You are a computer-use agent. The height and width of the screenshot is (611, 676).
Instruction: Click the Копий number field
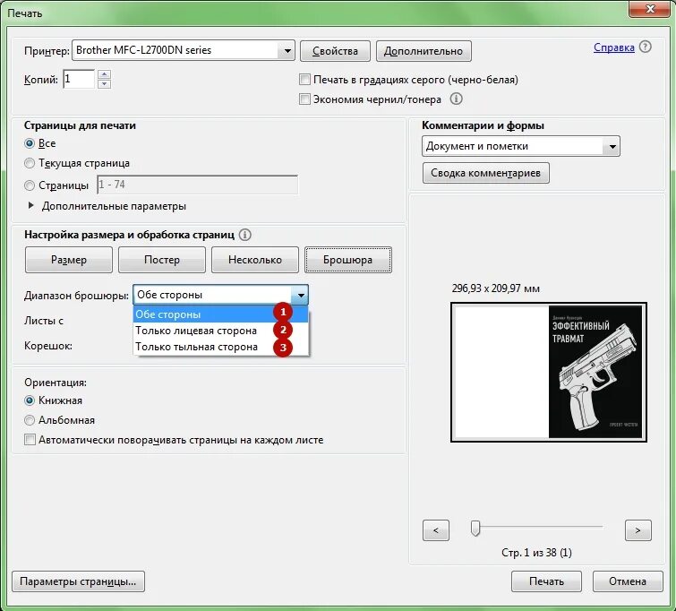coord(79,79)
